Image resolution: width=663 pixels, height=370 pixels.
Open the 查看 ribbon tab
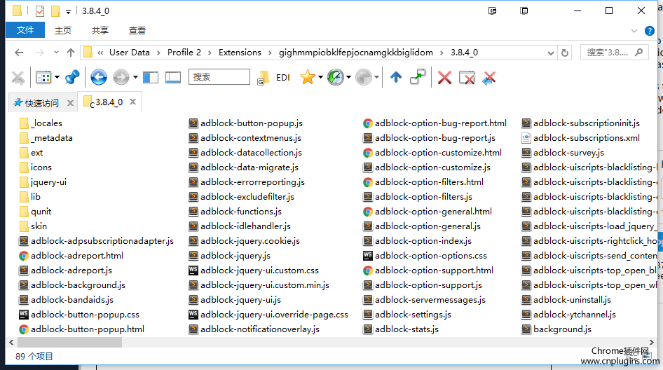click(x=137, y=30)
